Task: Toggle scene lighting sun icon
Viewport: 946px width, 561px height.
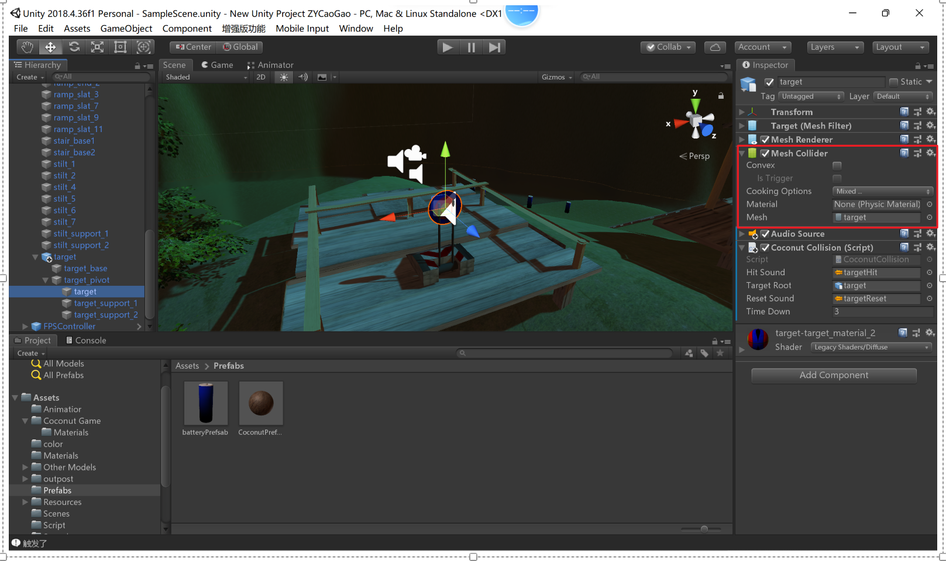Action: (x=284, y=77)
